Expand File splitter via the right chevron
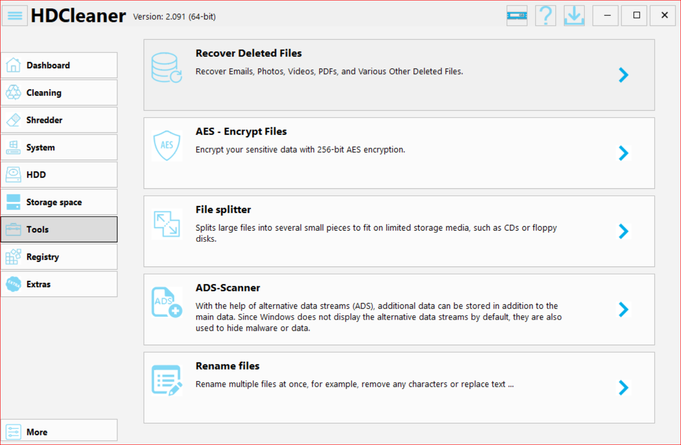Image resolution: width=681 pixels, height=445 pixels. coord(623,231)
